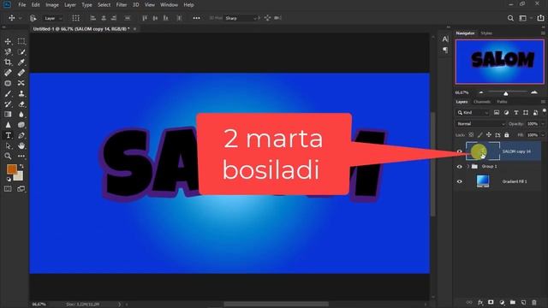
Task: Open the Share icon at top right
Action: (x=540, y=18)
